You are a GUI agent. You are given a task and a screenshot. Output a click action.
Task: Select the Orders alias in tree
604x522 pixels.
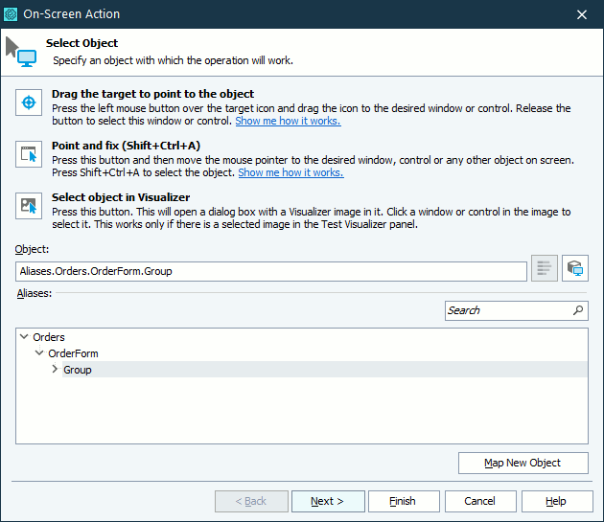49,337
